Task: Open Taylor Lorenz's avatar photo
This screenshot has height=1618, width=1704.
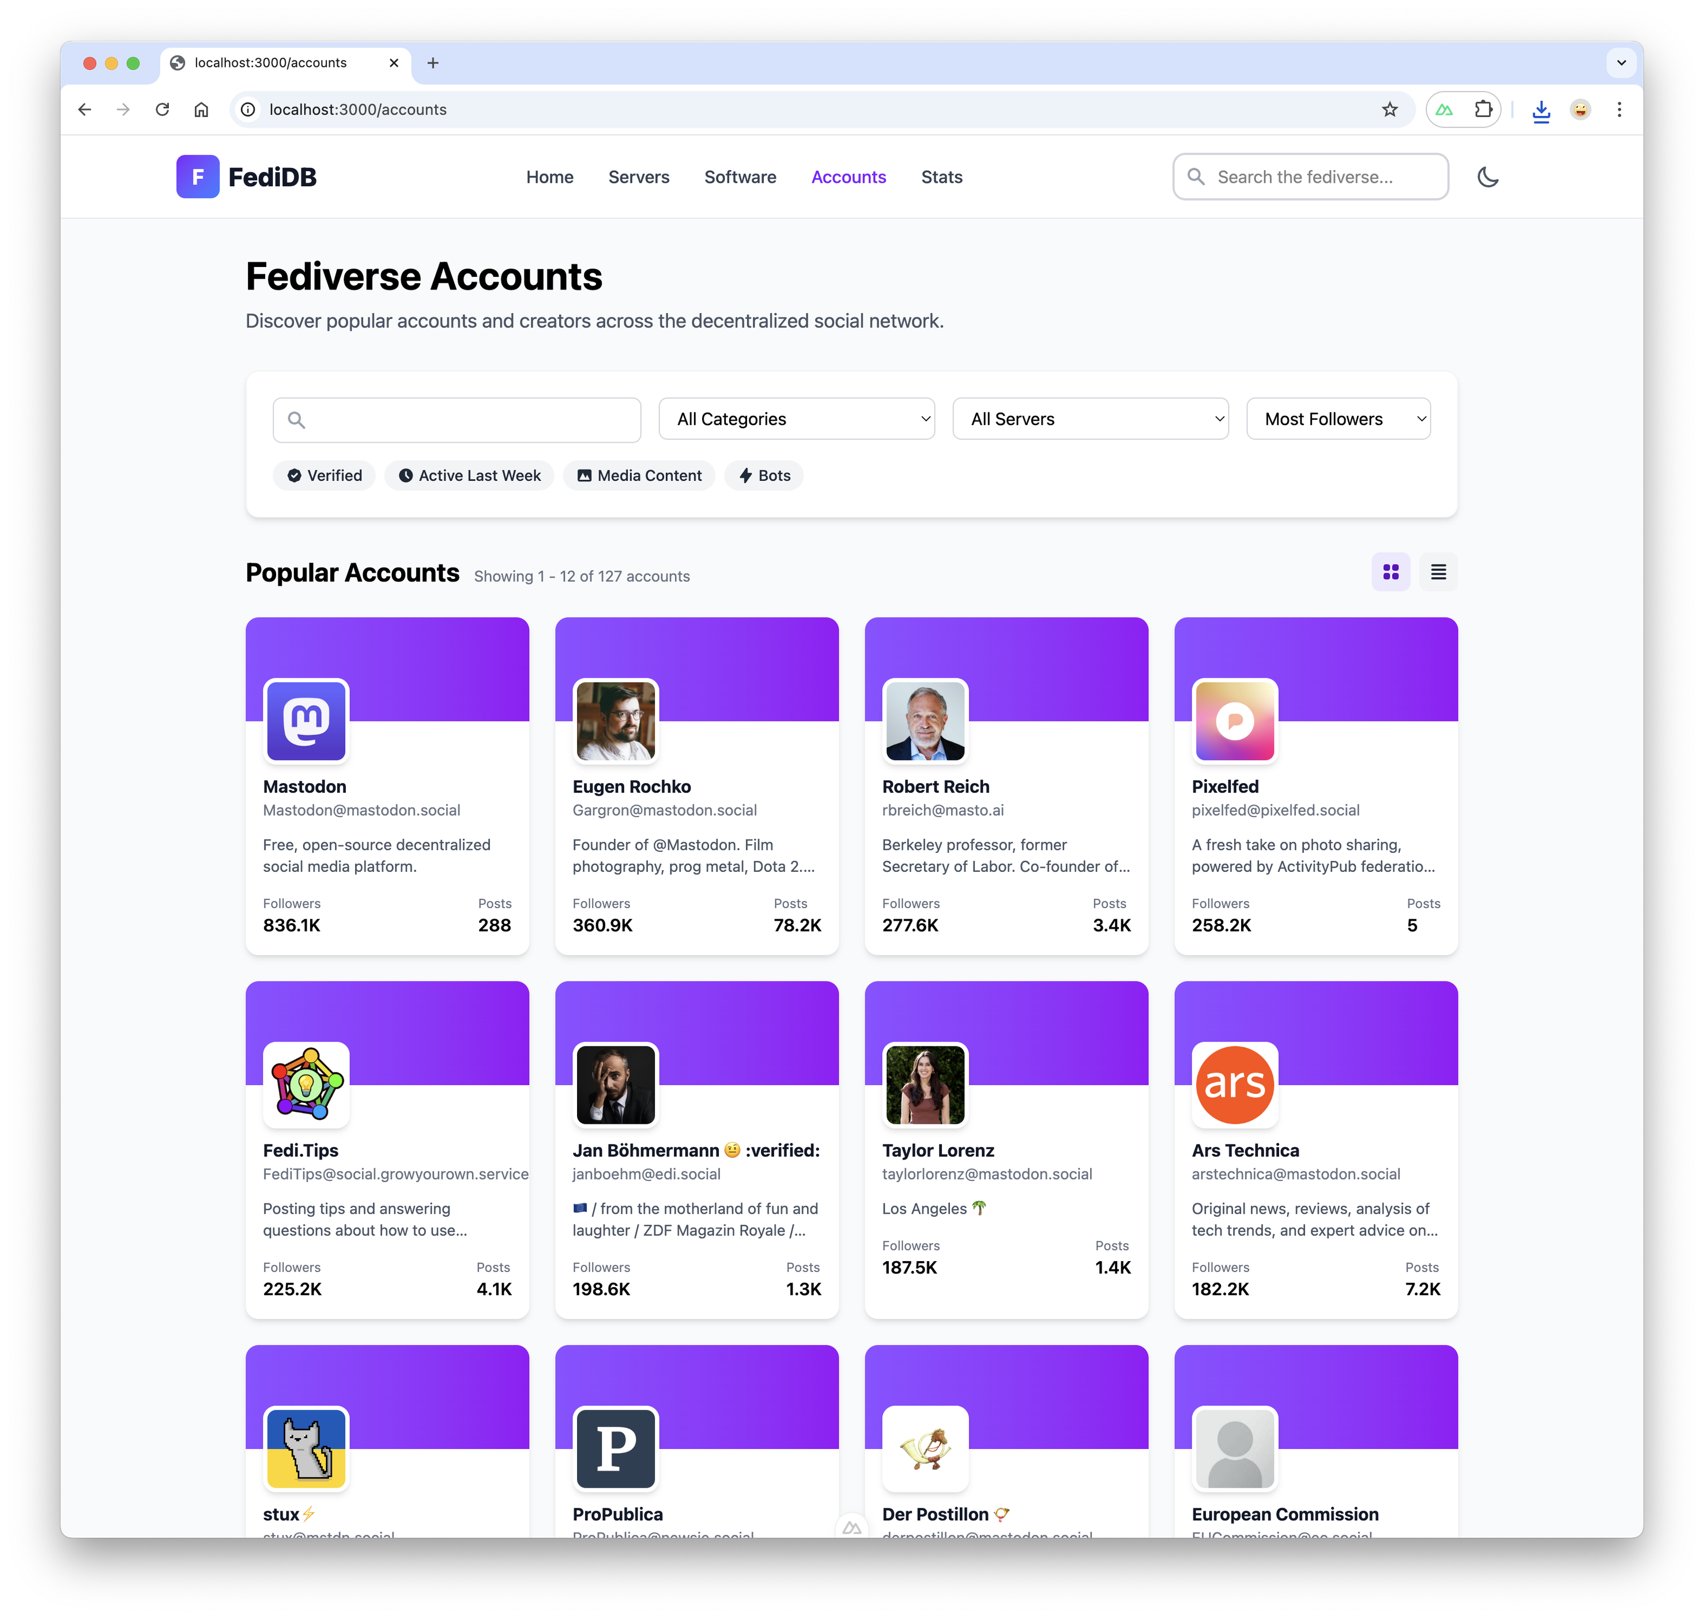Action: coord(925,1084)
